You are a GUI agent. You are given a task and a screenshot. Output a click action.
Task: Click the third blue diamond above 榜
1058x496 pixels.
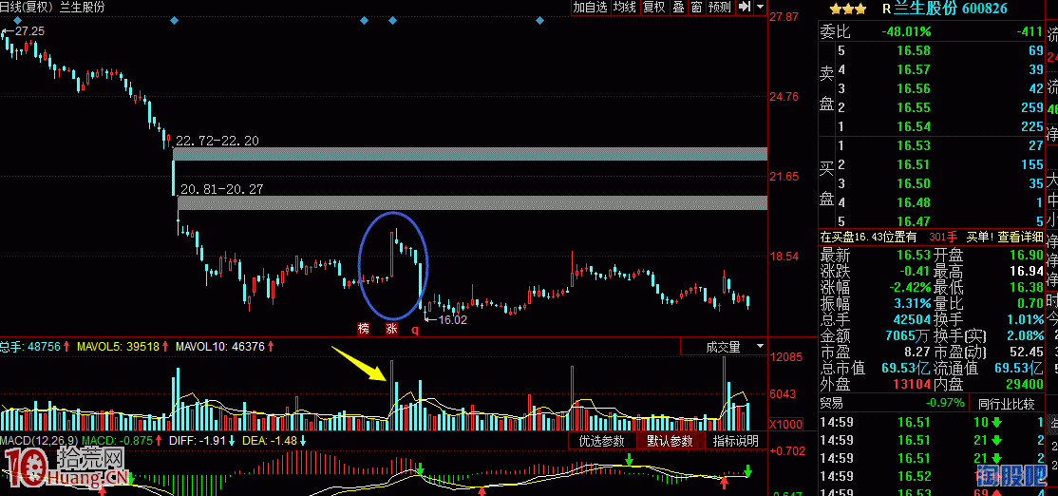[x=364, y=21]
